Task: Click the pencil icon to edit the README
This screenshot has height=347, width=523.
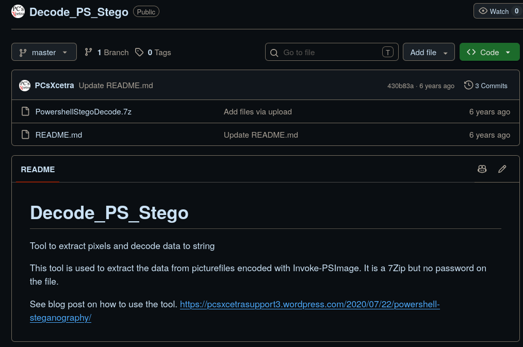Action: click(x=502, y=169)
